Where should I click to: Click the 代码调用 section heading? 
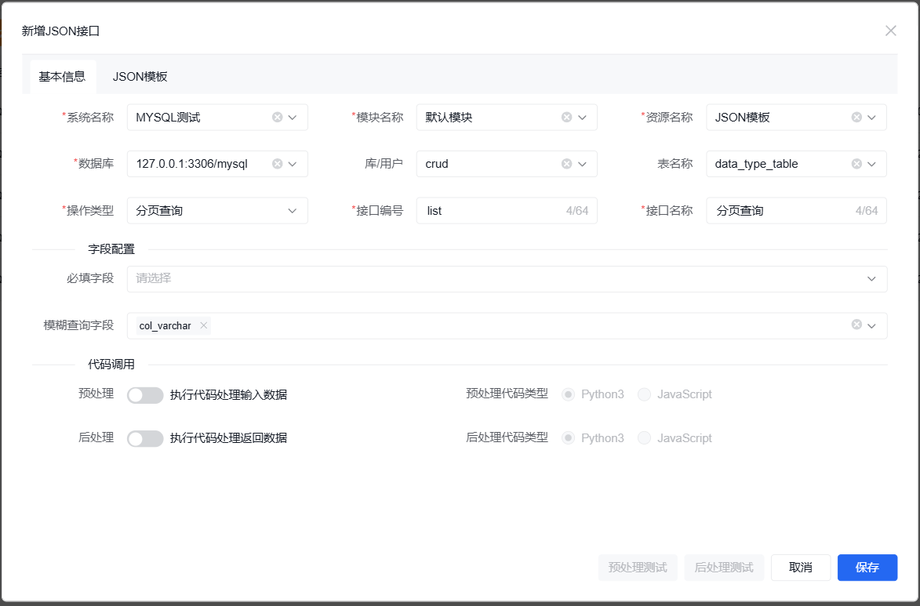pyautogui.click(x=111, y=365)
